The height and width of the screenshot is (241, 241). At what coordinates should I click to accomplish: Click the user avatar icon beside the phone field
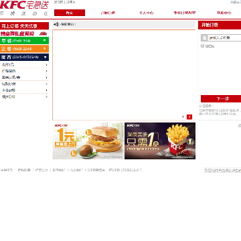click(204, 37)
